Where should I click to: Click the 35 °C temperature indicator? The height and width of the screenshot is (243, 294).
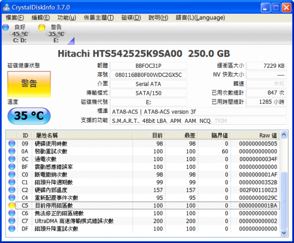(x=29, y=116)
